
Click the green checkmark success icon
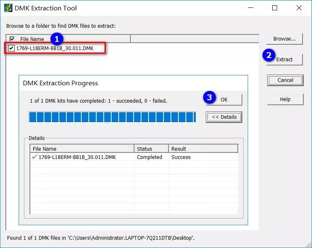pyautogui.click(x=34, y=157)
